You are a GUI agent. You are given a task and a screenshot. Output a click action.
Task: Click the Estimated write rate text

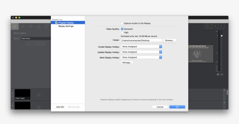[x=139, y=36]
